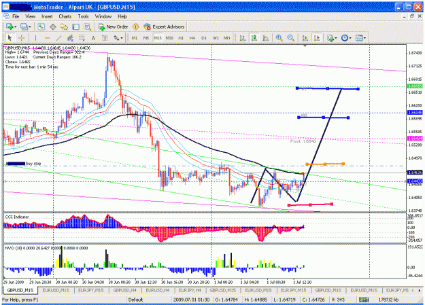This screenshot has width=425, height=305.
Task: Set timeframe to H1
Action: click(x=181, y=38)
